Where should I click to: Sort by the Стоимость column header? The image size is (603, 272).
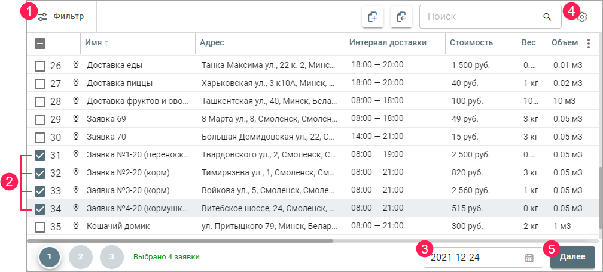tap(473, 43)
